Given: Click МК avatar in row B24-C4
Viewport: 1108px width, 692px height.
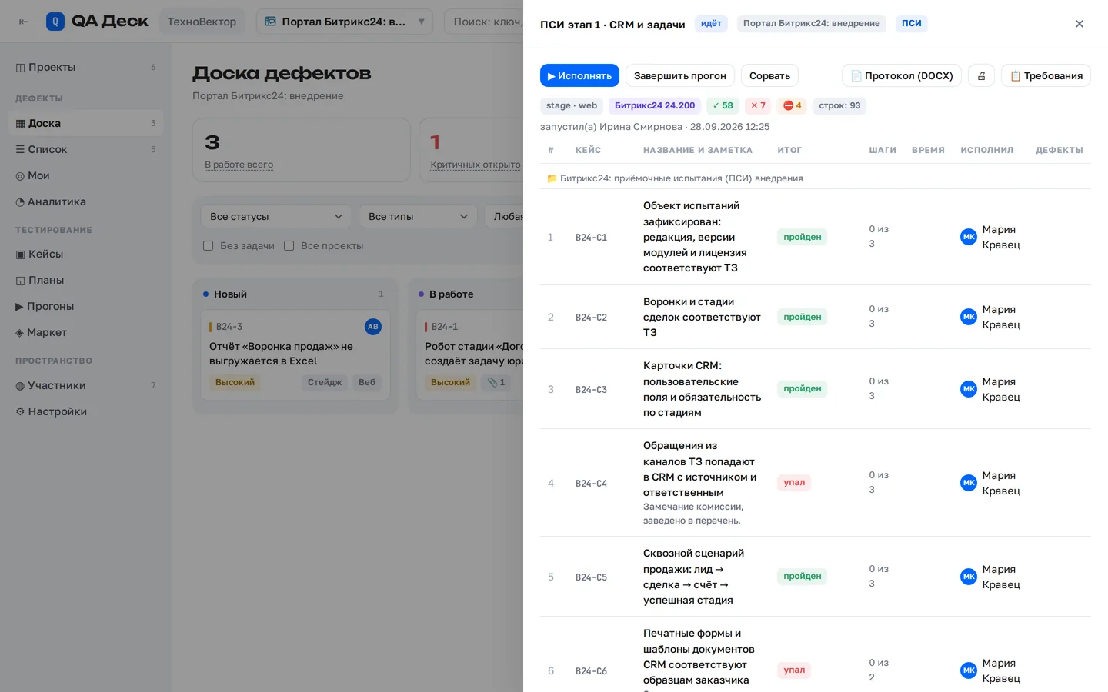Looking at the screenshot, I should point(969,483).
